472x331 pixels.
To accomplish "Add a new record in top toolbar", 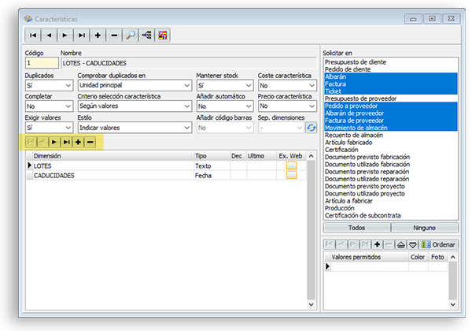I will point(98,35).
